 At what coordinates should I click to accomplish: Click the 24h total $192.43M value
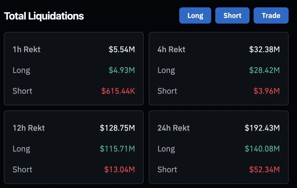[x=262, y=128]
